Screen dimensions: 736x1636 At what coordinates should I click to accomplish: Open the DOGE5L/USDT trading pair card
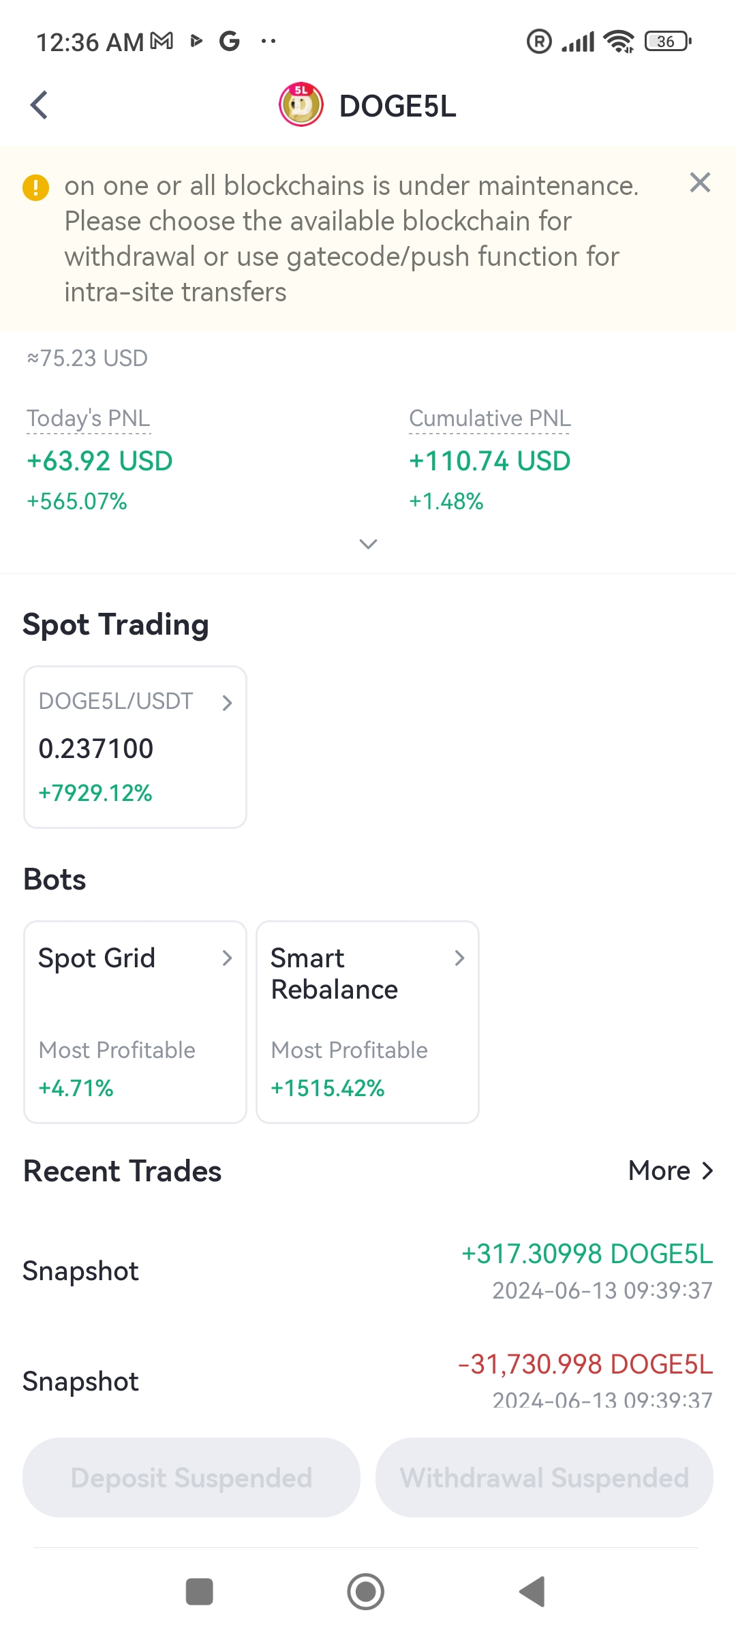pos(135,747)
